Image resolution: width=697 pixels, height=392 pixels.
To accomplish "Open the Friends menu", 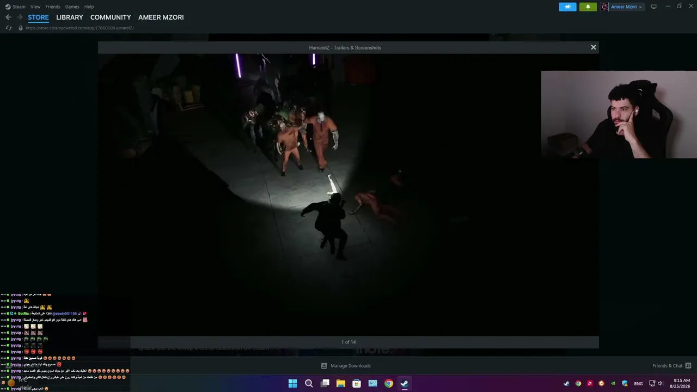I will click(x=53, y=7).
